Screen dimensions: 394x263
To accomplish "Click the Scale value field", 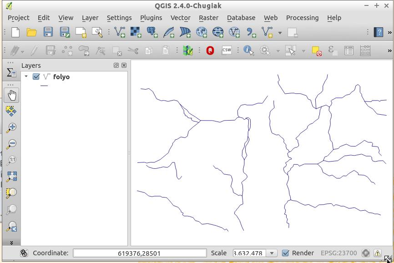I will click(249, 253).
